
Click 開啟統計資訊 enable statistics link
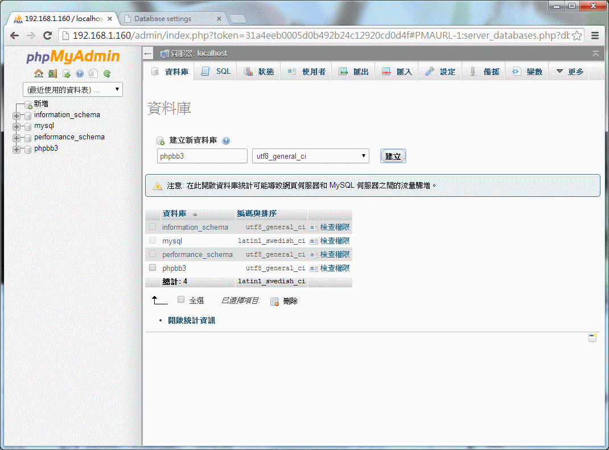pos(191,321)
